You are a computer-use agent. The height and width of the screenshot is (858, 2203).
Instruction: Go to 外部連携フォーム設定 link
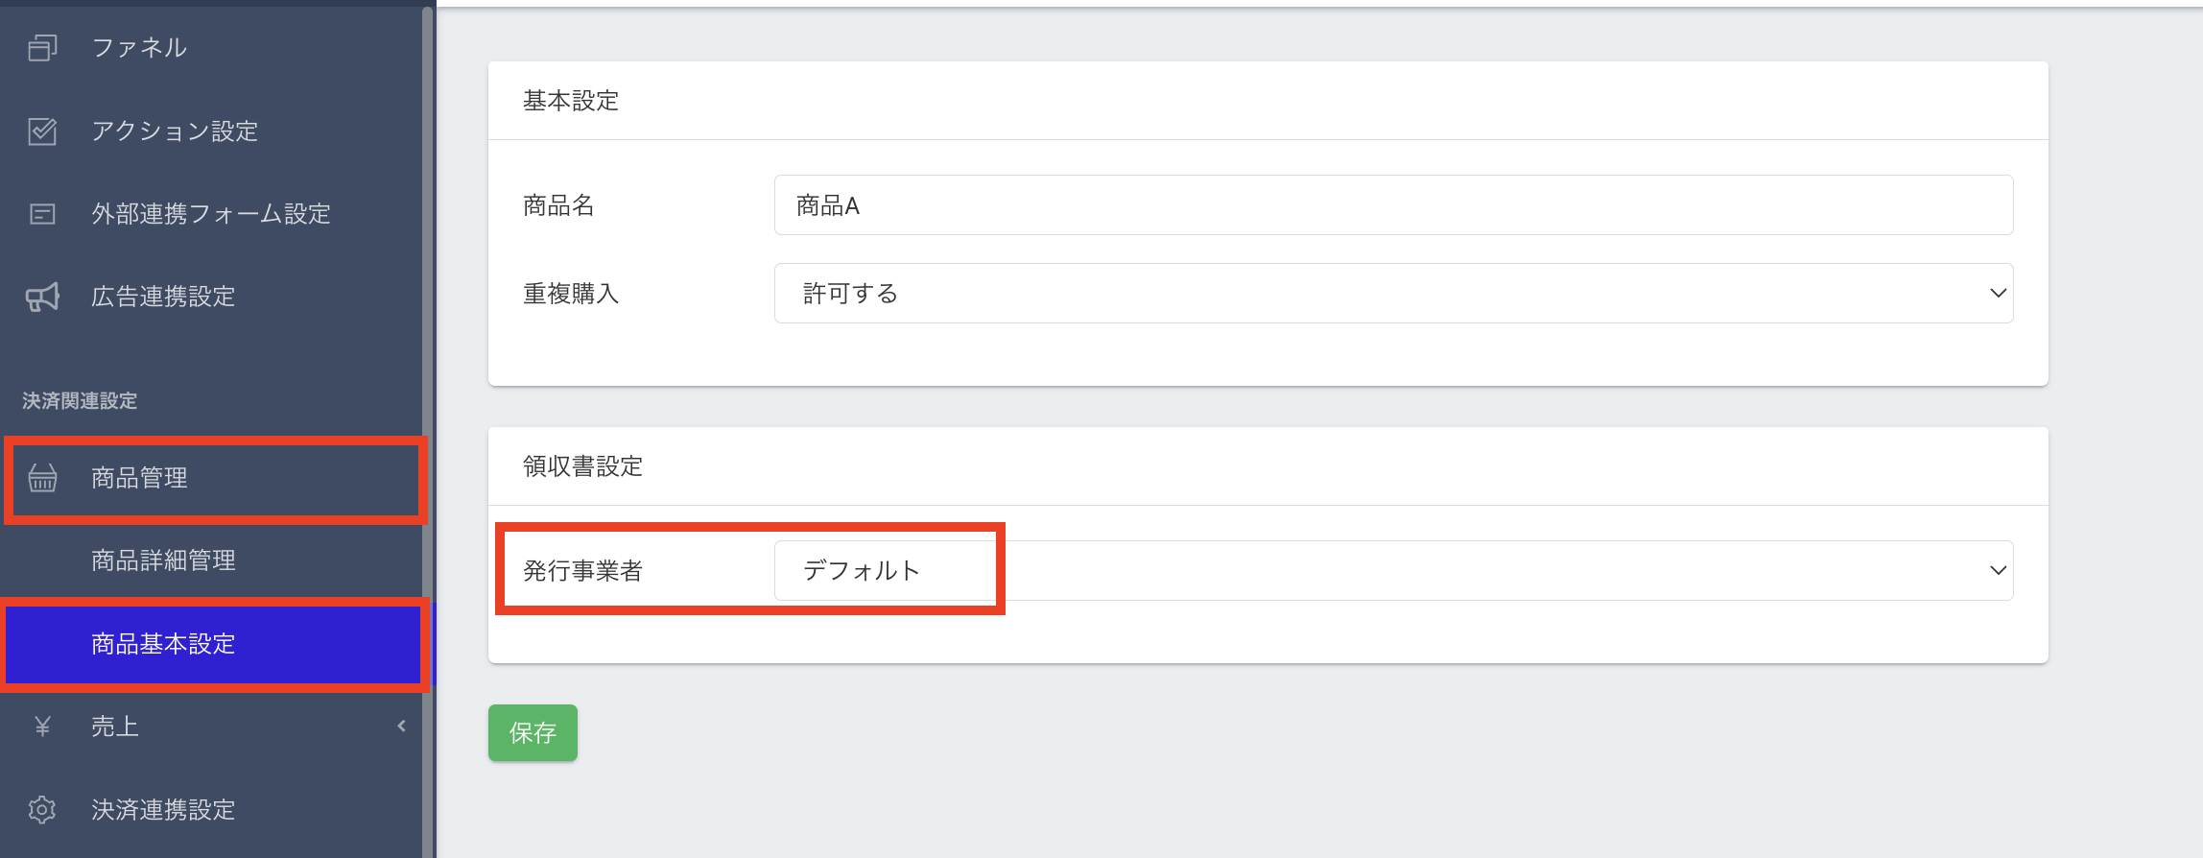pos(211,213)
